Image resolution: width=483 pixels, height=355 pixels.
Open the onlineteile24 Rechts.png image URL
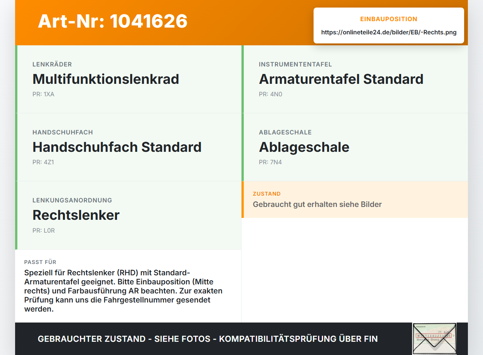tap(389, 32)
